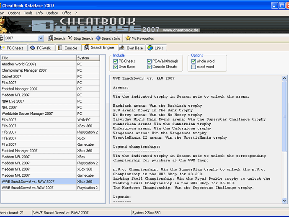Select Football Manager 2007 PC row
Viewport: 289px width, 217px height.
coord(50,89)
